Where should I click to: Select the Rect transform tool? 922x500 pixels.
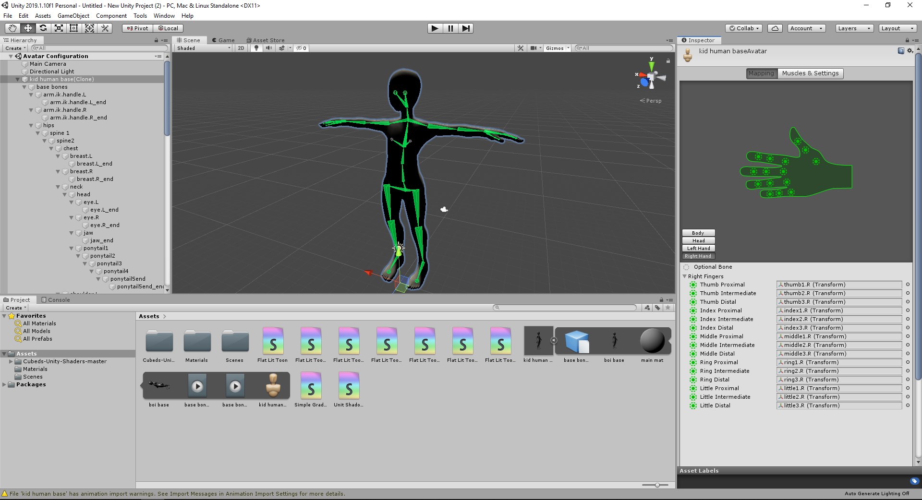tap(74, 28)
